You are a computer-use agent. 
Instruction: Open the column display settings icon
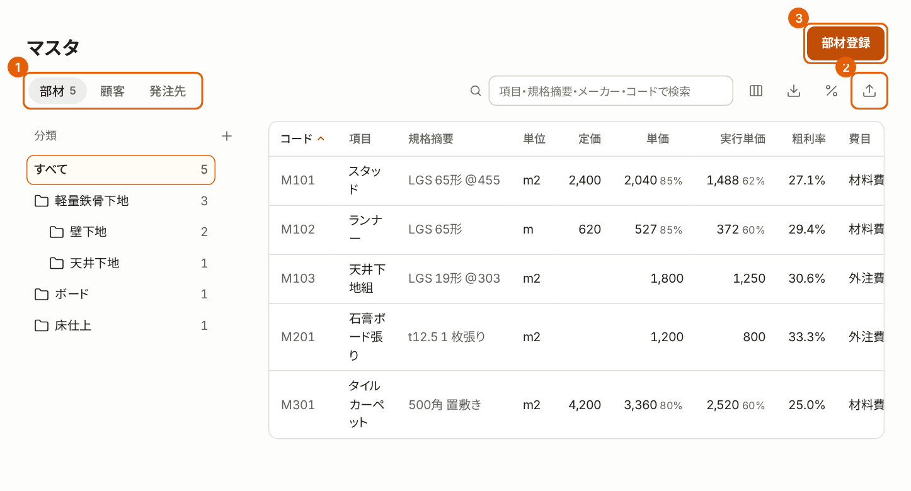coord(756,91)
